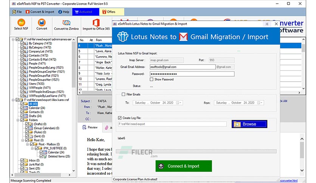Click the import progress bar
Image resolution: width=316 pixels, height=183 pixels.
[x=196, y=151]
